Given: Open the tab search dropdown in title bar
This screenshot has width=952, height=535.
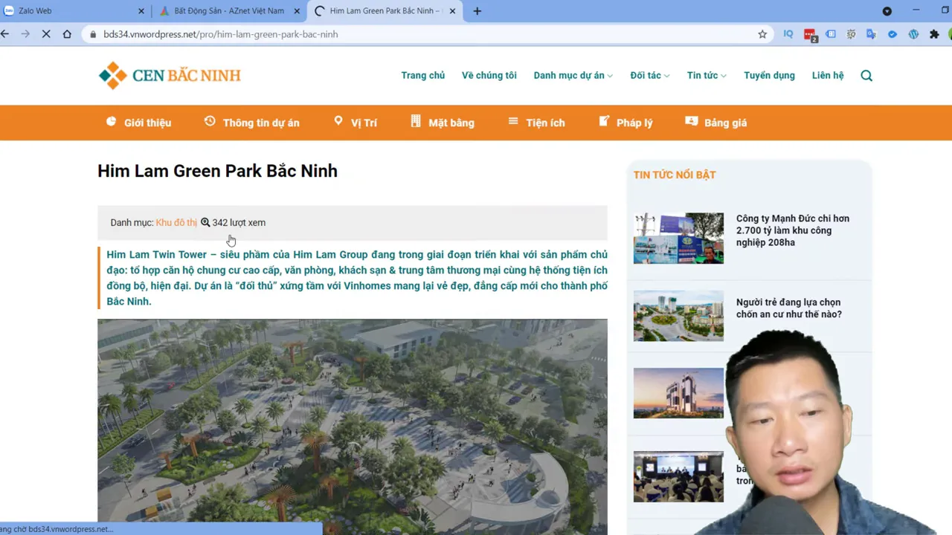Looking at the screenshot, I should [x=887, y=11].
